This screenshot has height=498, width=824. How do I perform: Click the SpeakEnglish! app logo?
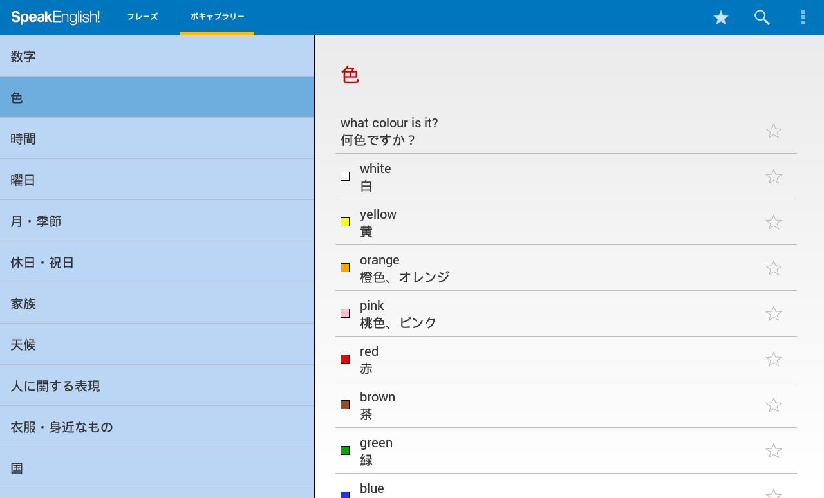point(55,17)
